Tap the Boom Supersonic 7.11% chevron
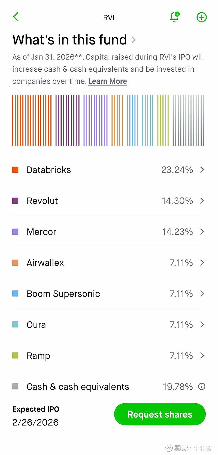Image resolution: width=218 pixels, height=455 pixels. [202, 293]
